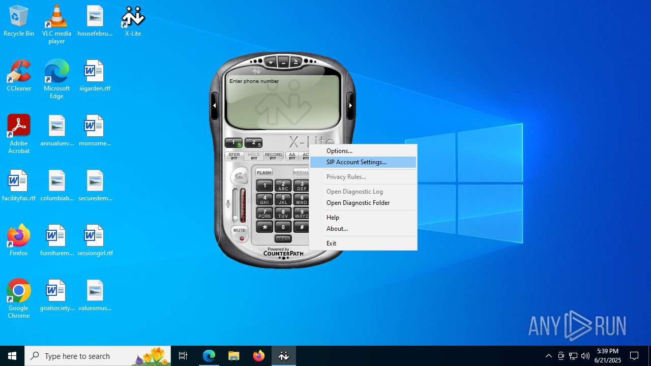The image size is (651, 366).
Task: Dial keypad digit 4 GHI
Action: point(264,200)
